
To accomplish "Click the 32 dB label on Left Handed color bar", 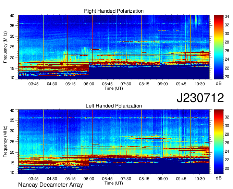I will 227,117.
